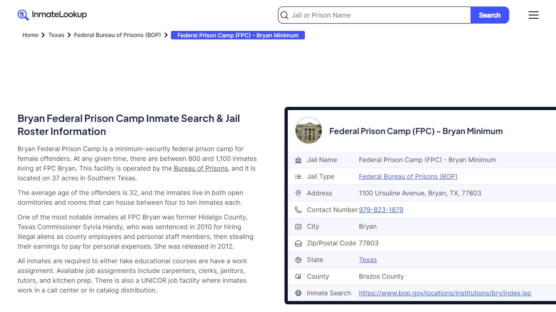Click the Address label
The height and width of the screenshot is (312, 556).
click(320, 193)
